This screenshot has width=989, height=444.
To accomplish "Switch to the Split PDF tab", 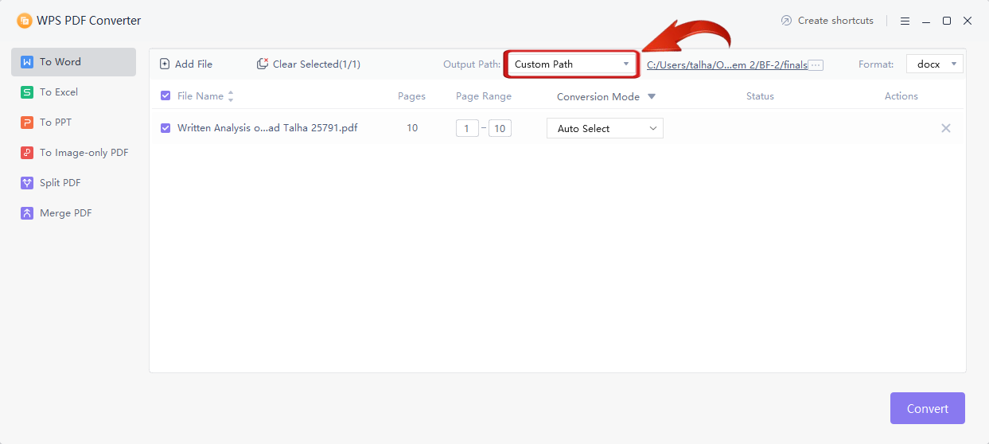I will (x=73, y=183).
